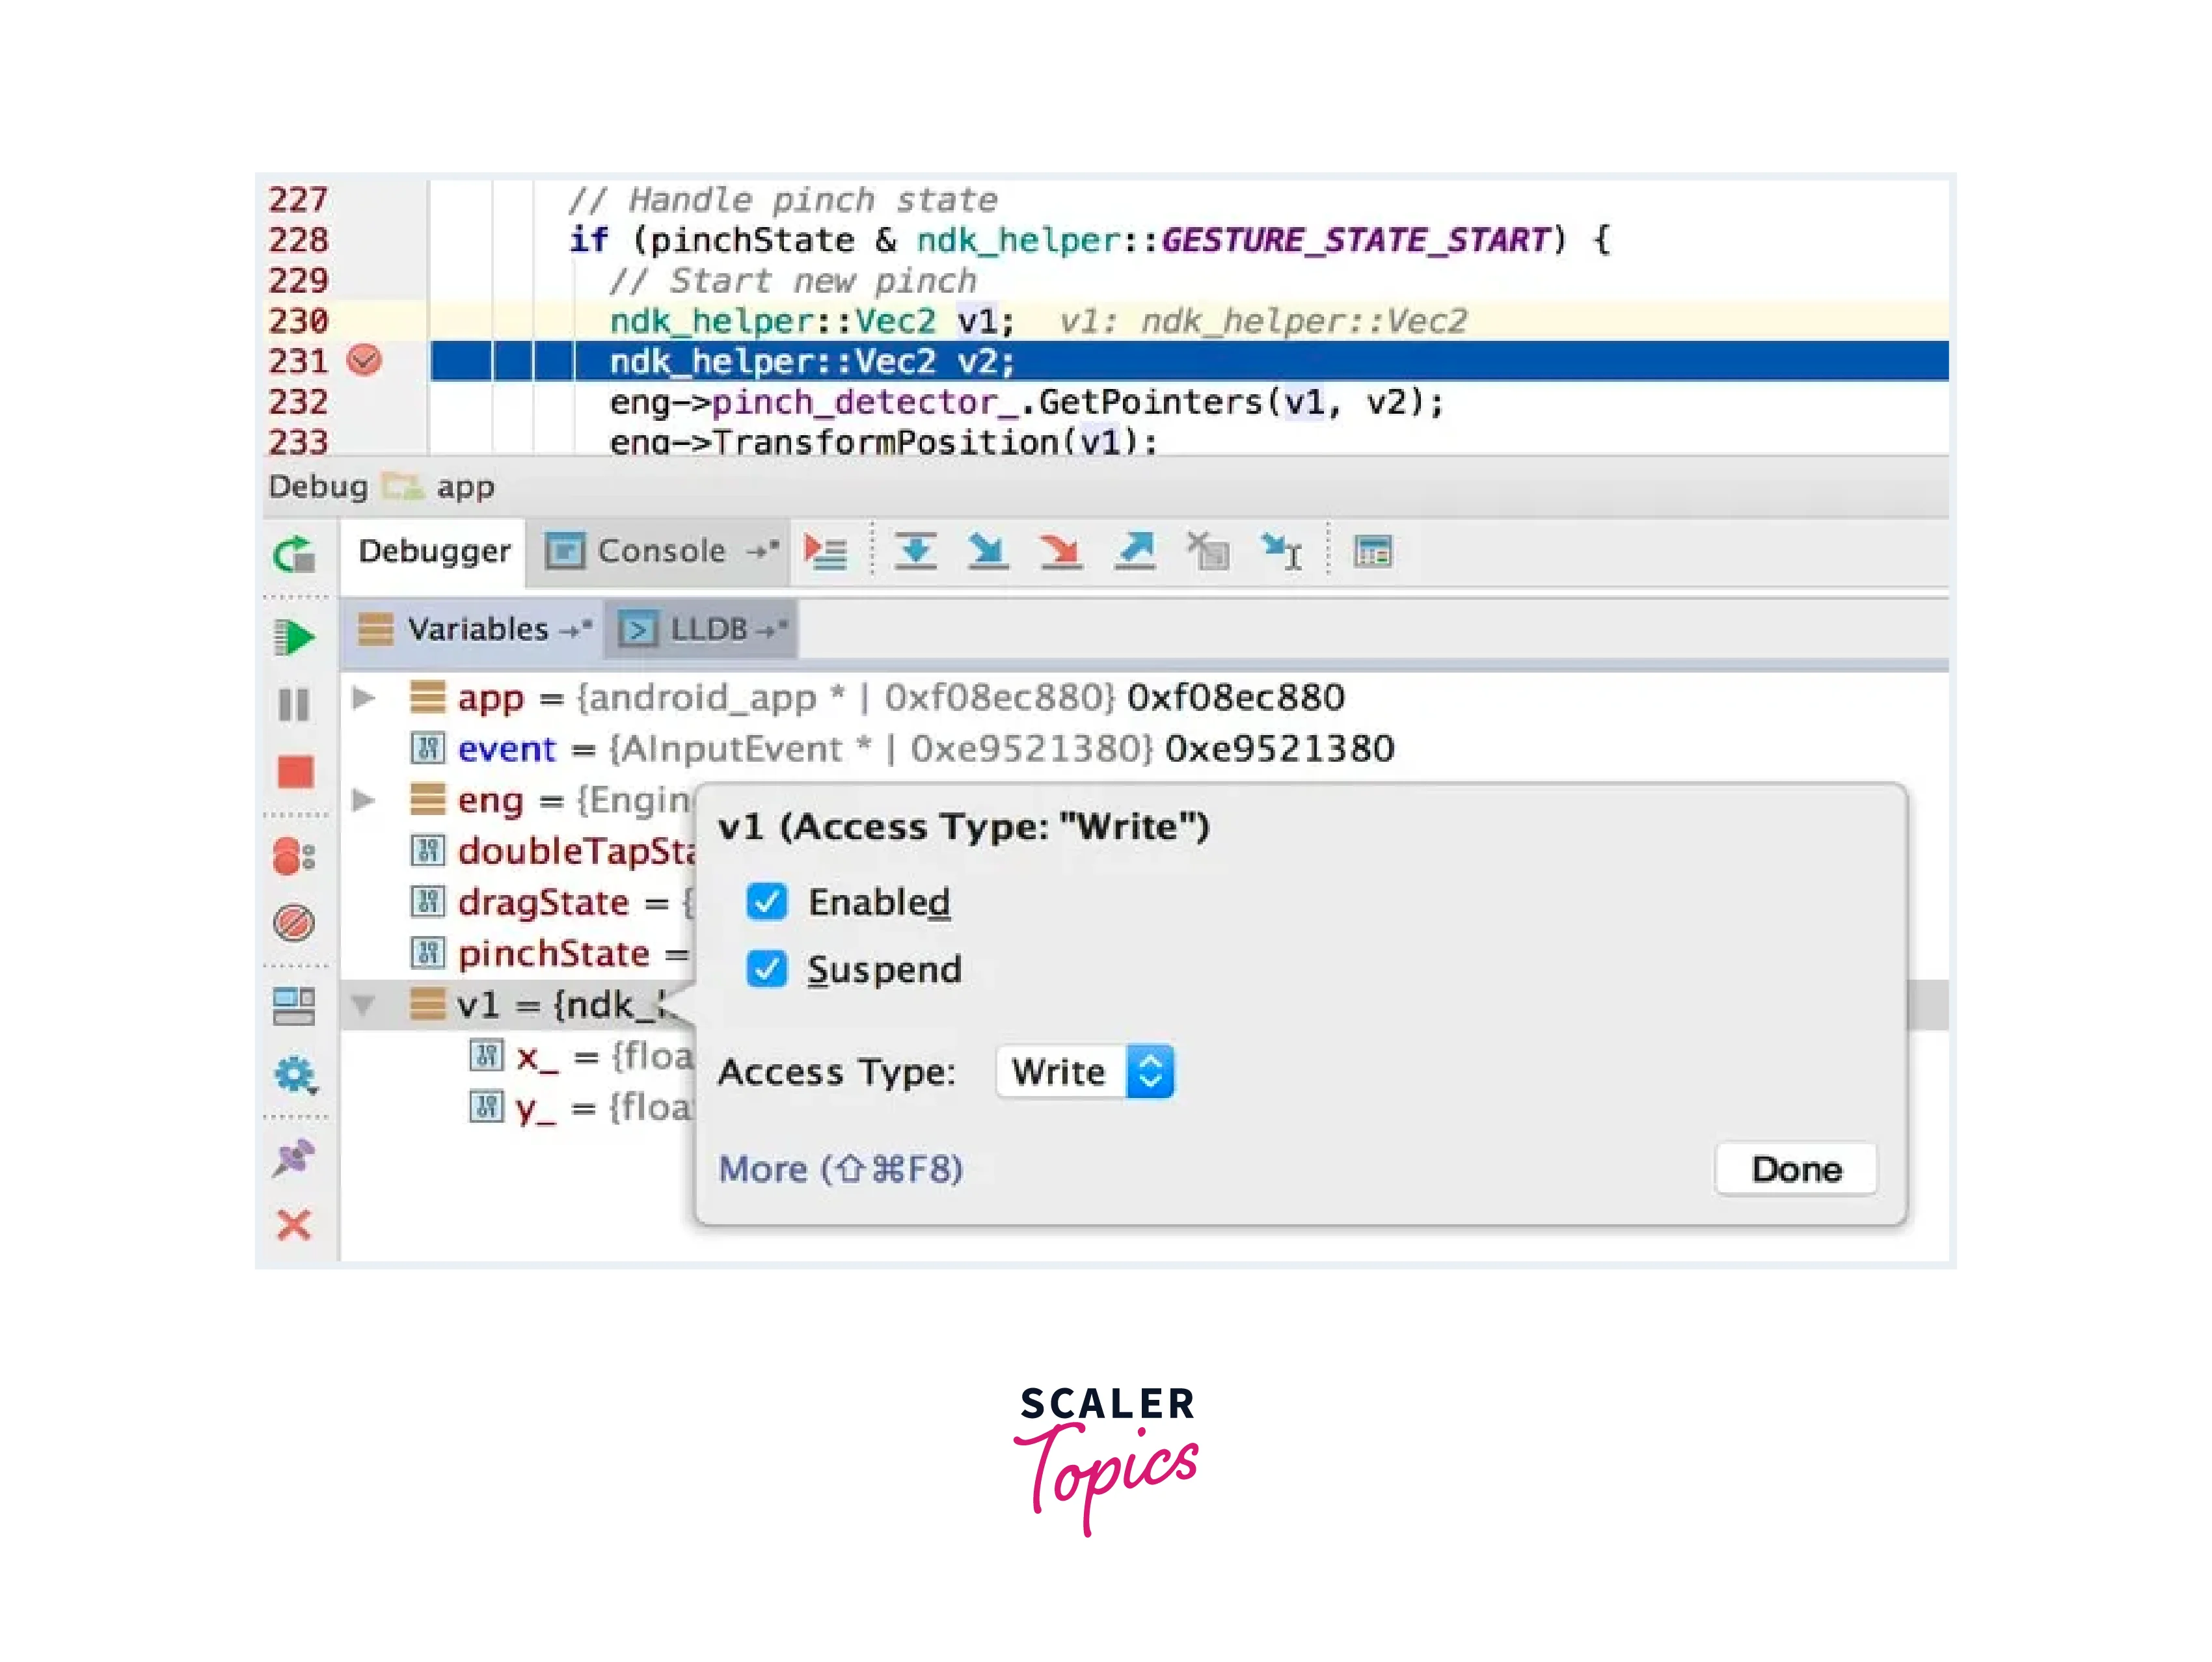This screenshot has width=2212, height=1662.
Task: Click the red Stop debugging square
Action: click(295, 772)
